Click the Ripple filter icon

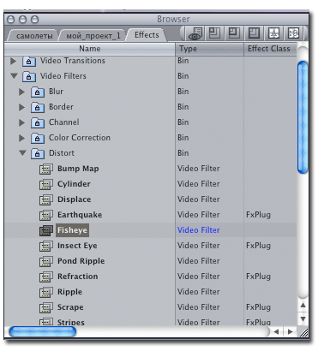tap(46, 292)
